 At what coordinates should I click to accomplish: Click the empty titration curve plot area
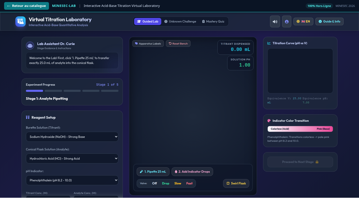tap(300, 71)
